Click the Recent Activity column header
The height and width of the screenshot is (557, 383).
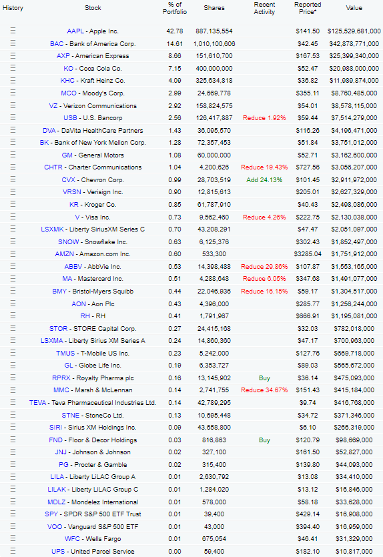tap(264, 8)
